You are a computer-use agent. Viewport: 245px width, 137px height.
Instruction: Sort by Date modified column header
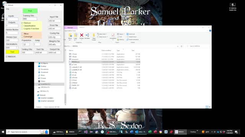click(x=106, y=51)
